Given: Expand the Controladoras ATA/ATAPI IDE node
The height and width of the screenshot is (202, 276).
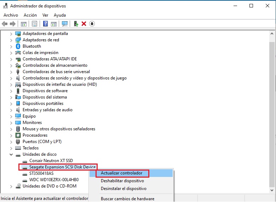Looking at the screenshot, I should 11,59.
